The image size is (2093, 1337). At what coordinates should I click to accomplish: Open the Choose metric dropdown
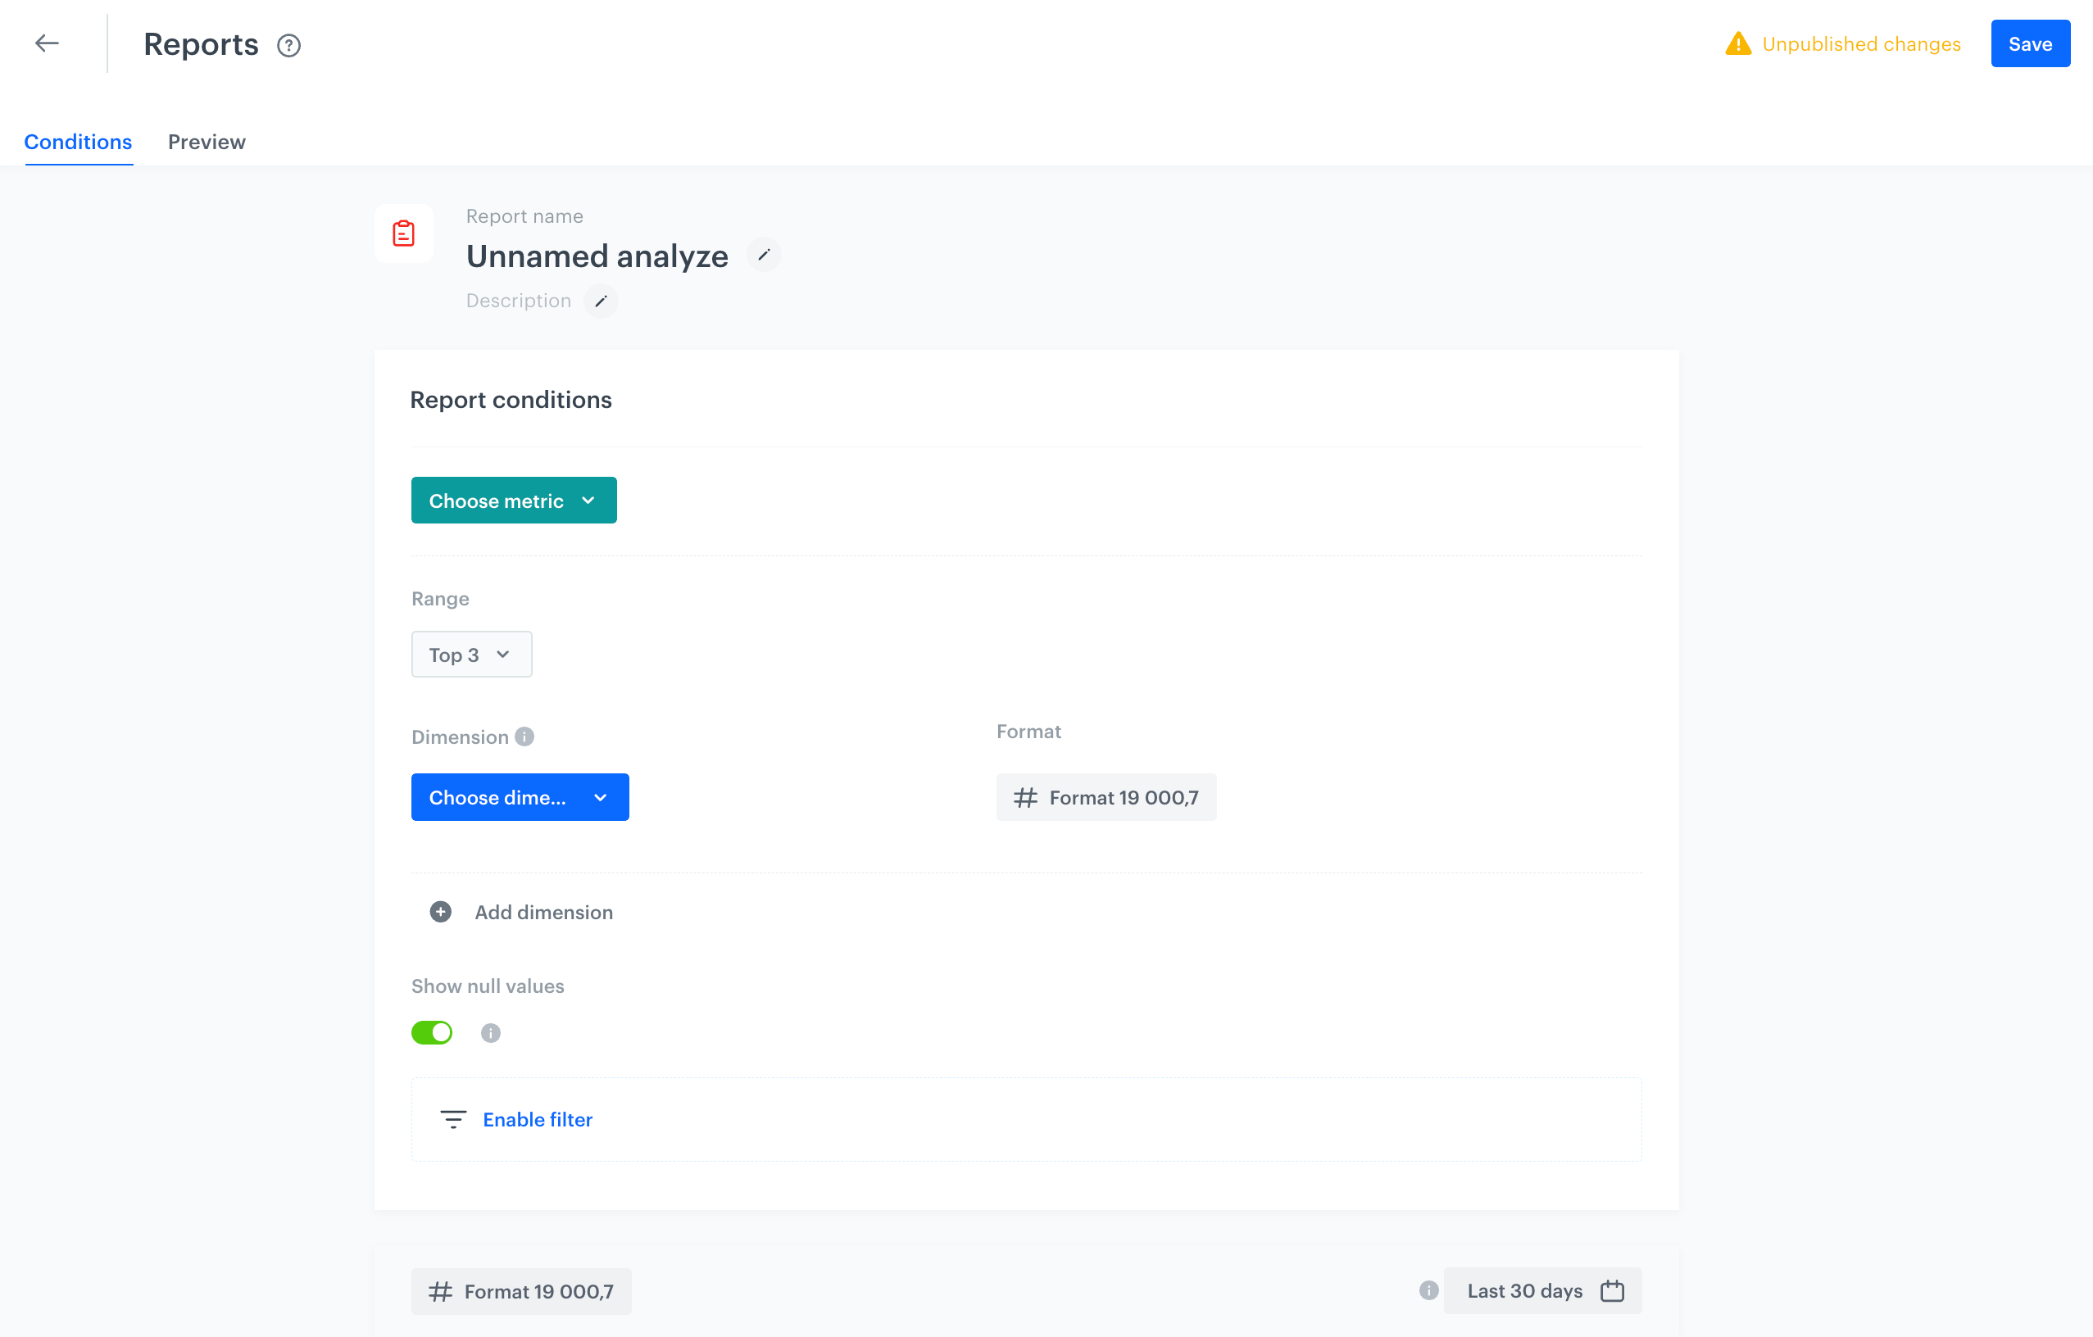(514, 501)
